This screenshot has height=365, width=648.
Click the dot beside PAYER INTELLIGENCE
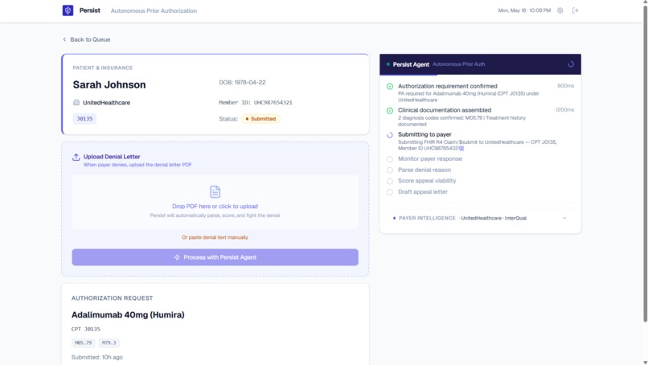pyautogui.click(x=394, y=218)
